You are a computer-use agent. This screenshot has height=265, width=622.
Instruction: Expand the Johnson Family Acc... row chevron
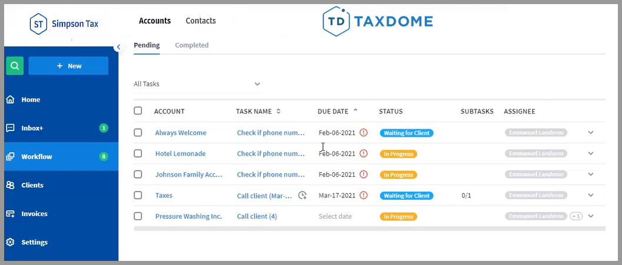591,175
